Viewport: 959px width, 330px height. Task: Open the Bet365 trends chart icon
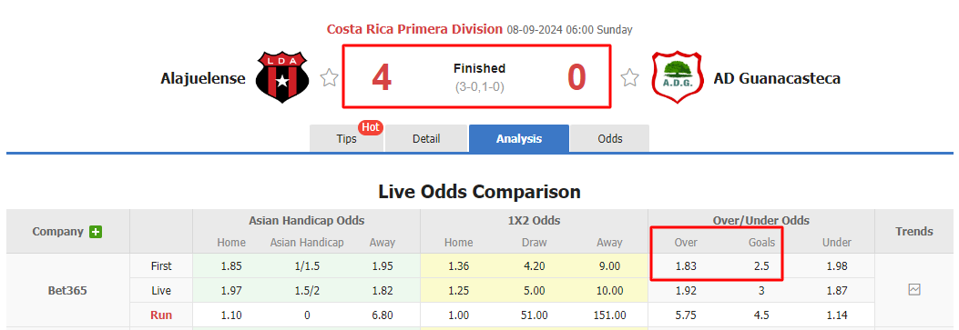tap(913, 290)
